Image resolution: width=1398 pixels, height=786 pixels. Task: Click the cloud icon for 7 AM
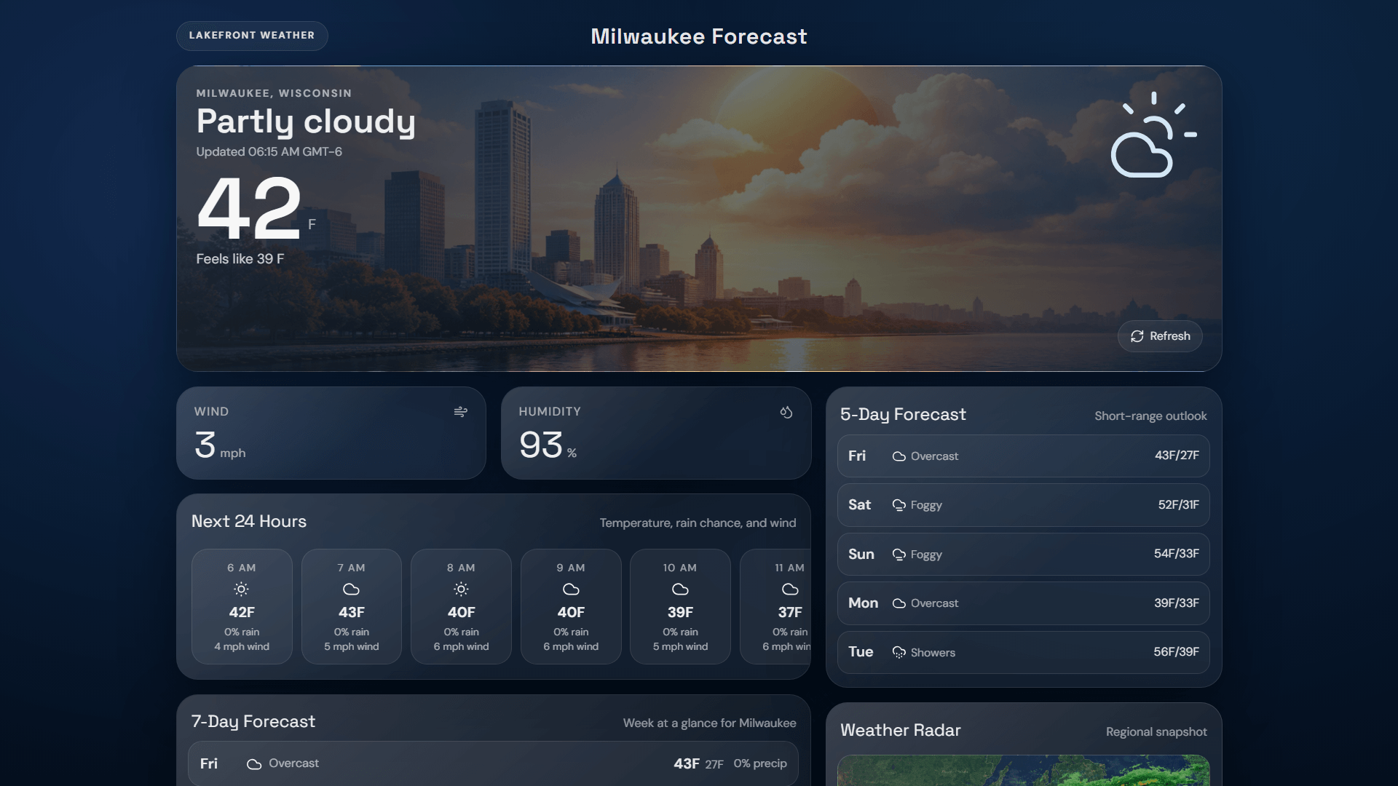[x=351, y=589]
